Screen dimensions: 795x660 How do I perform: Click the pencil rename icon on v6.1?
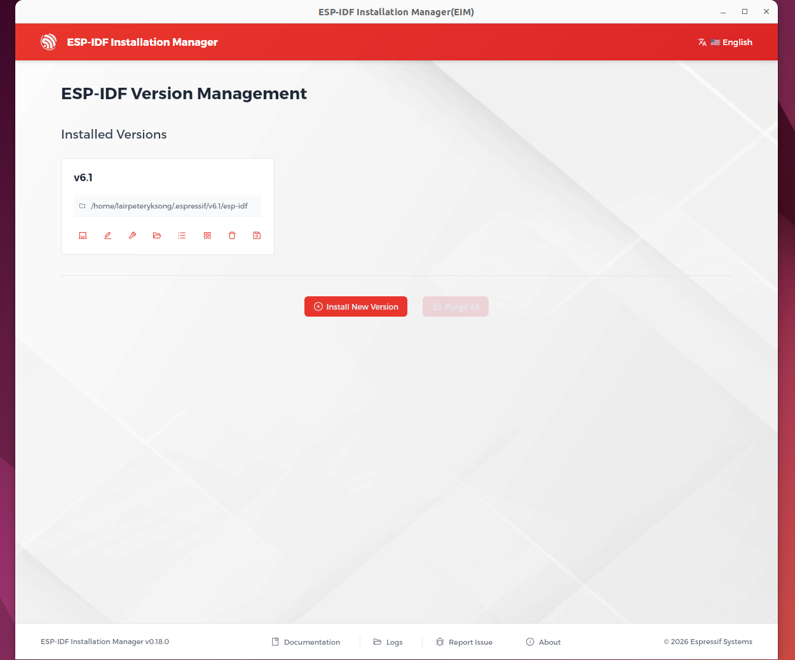coord(107,235)
